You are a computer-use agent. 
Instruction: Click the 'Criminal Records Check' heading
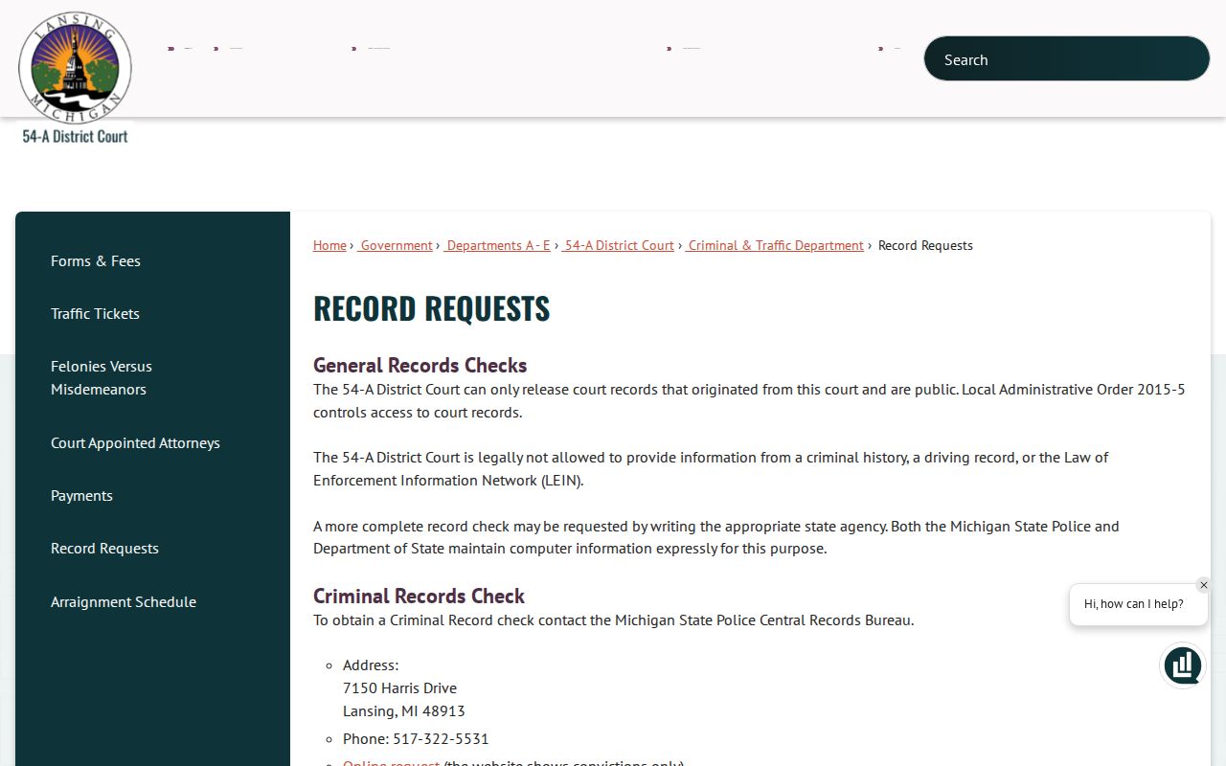click(x=419, y=596)
